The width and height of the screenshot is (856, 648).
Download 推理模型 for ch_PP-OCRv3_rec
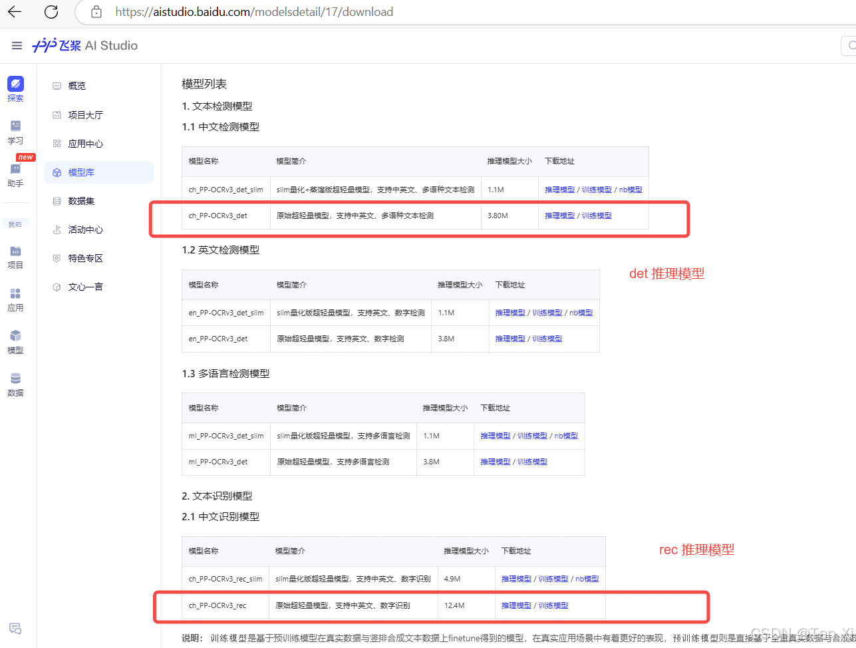pyautogui.click(x=516, y=605)
